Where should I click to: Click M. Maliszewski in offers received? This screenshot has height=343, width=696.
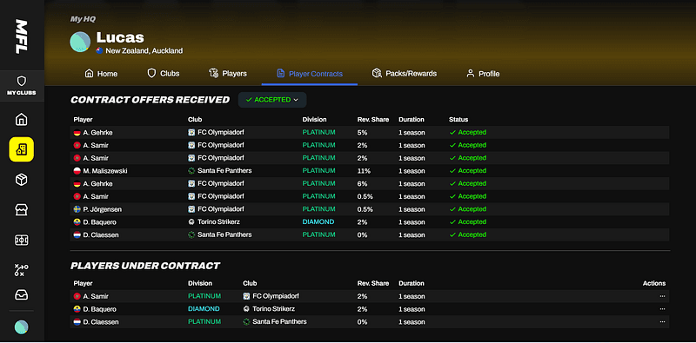coord(105,170)
